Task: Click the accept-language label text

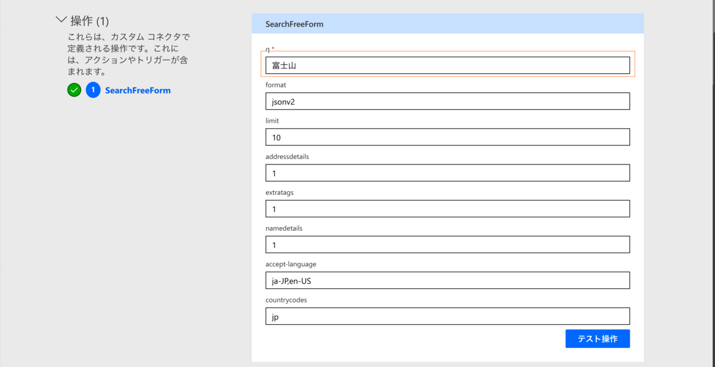Action: click(291, 264)
